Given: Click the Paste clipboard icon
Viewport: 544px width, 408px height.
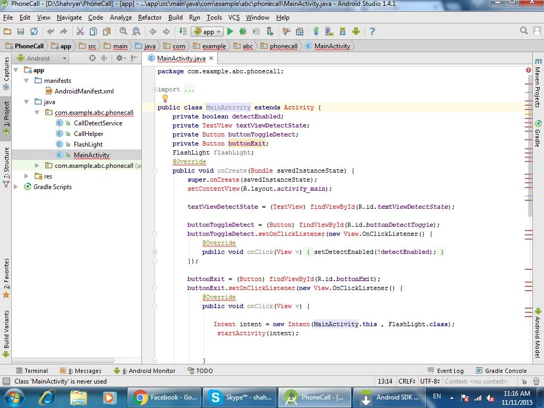Looking at the screenshot, I should [x=107, y=31].
